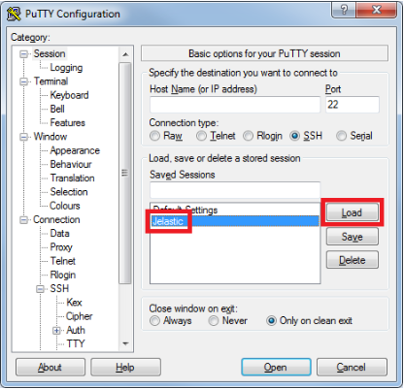
Task: Click the Saved Sessions name field
Action: pos(235,190)
